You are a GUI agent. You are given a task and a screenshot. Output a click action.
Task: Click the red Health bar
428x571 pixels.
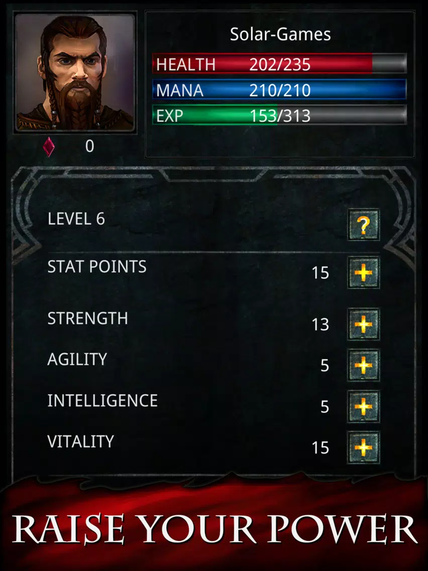[x=279, y=64]
